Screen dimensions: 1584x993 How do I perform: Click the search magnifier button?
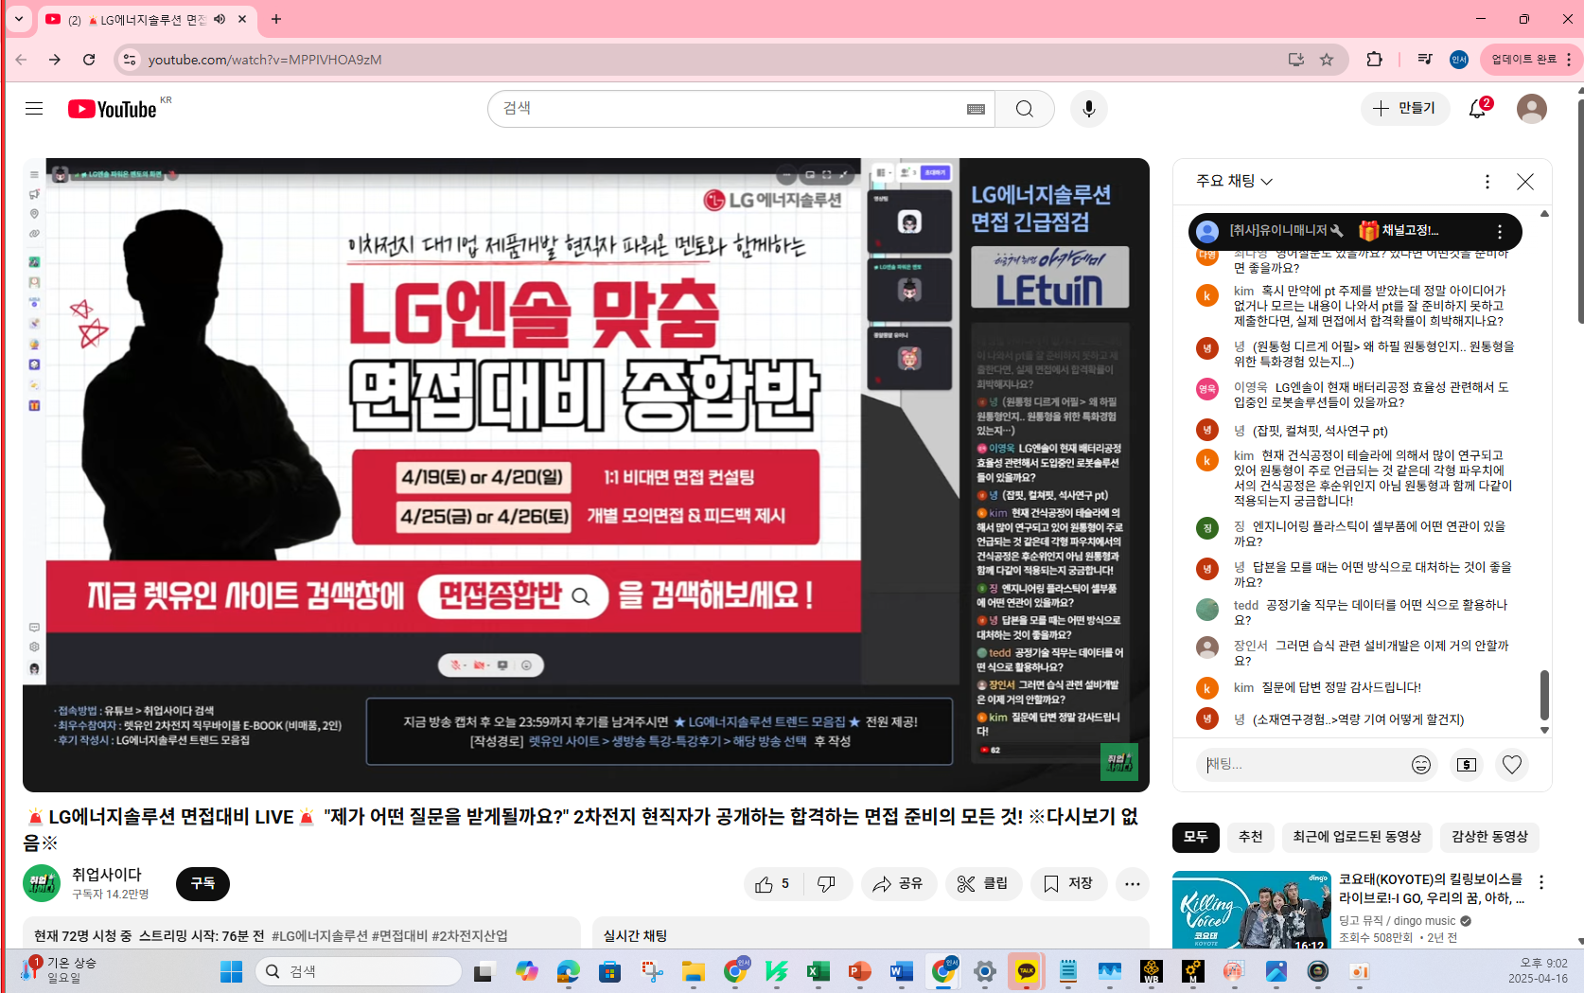(x=1024, y=109)
